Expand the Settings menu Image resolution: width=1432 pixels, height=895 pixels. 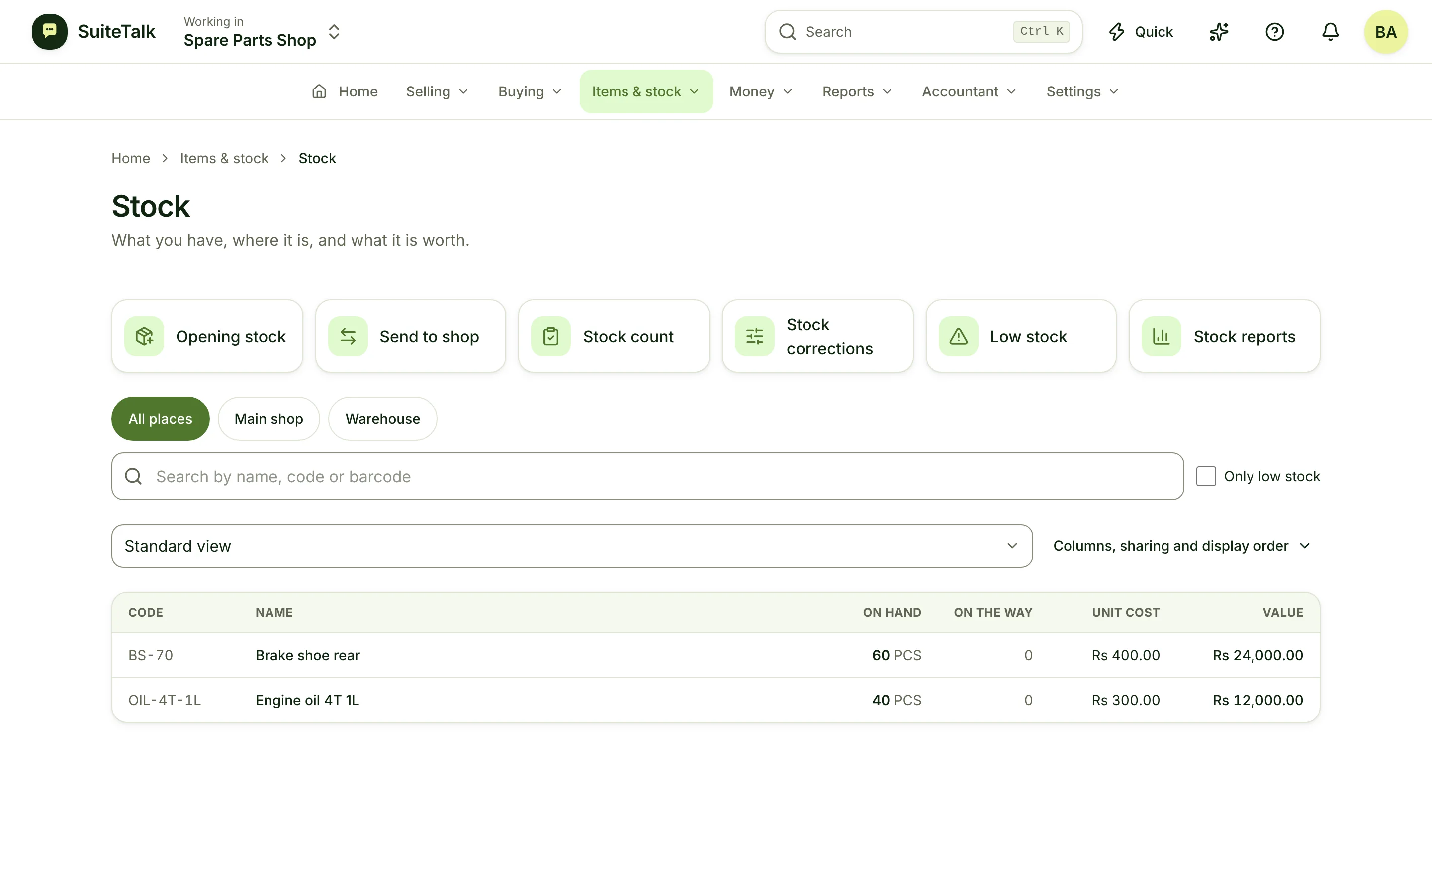tap(1083, 92)
